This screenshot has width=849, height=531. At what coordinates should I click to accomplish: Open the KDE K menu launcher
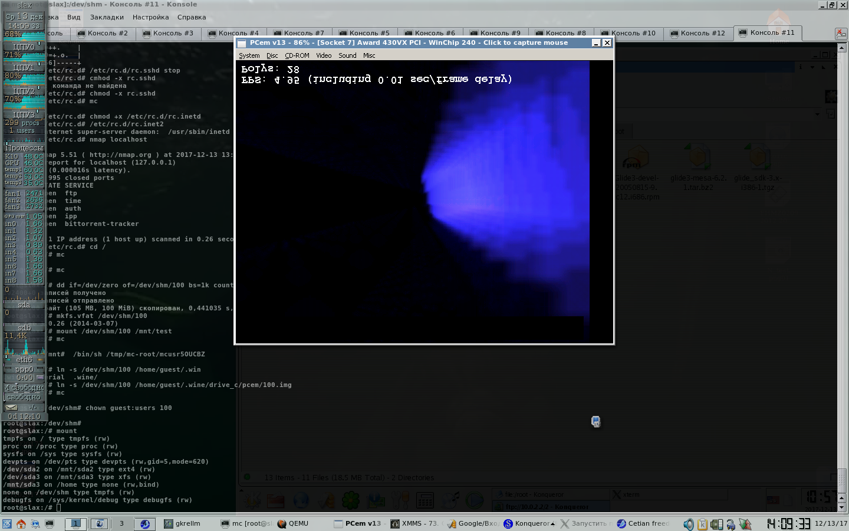(x=6, y=523)
